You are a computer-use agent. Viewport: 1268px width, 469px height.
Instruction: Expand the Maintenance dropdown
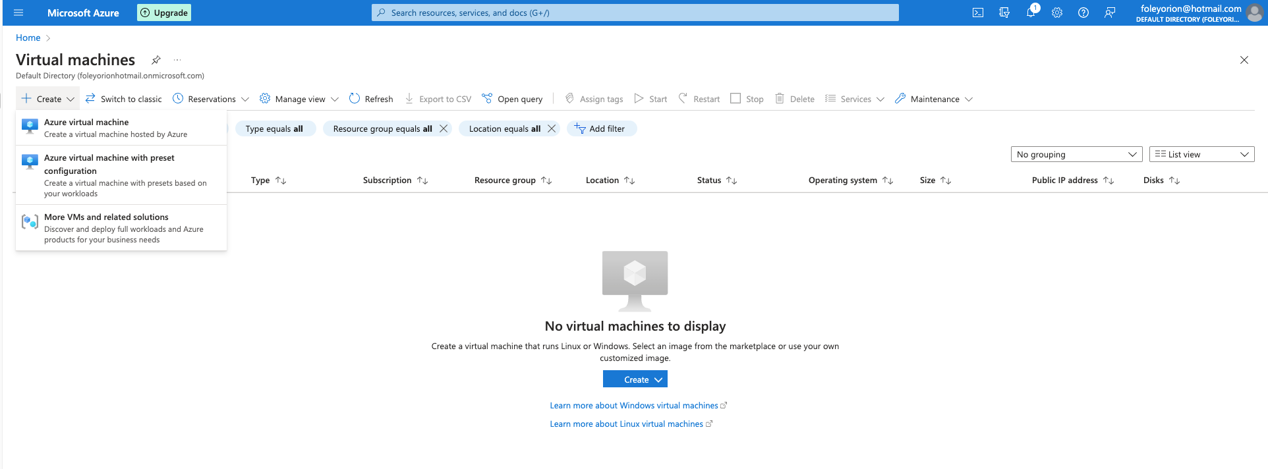pos(934,99)
